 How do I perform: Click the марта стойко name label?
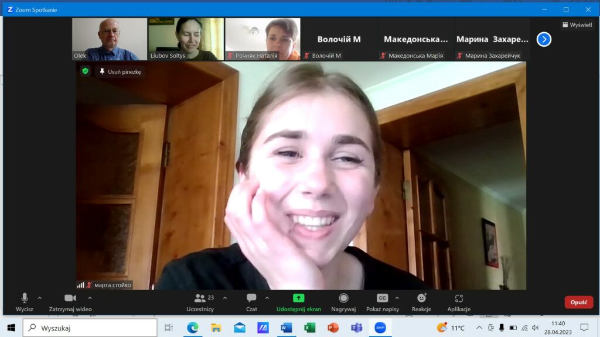click(112, 285)
